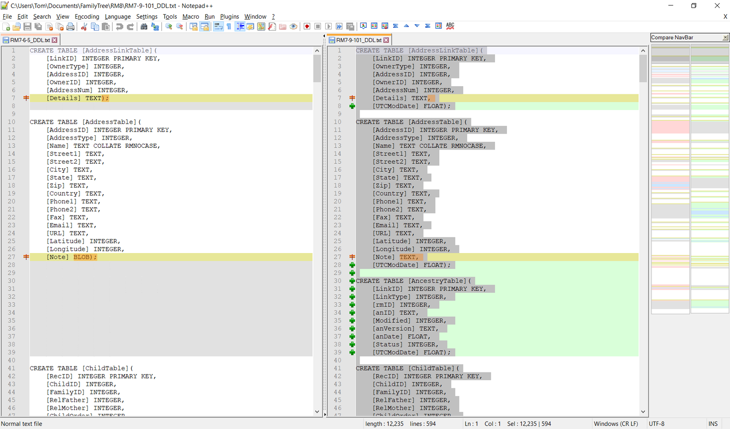Click the X close document button under window controls
730x429 pixels.
pyautogui.click(x=725, y=16)
